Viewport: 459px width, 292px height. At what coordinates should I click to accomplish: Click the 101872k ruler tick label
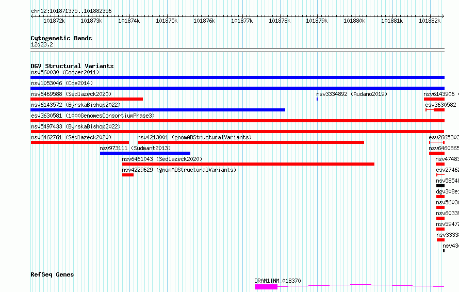coord(54,21)
